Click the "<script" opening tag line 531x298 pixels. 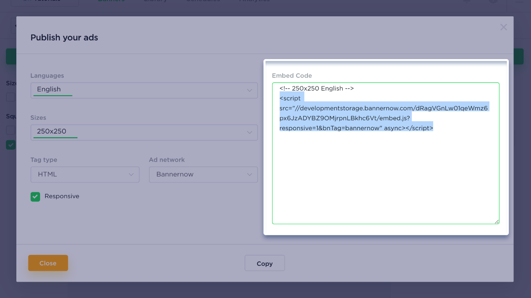[290, 98]
